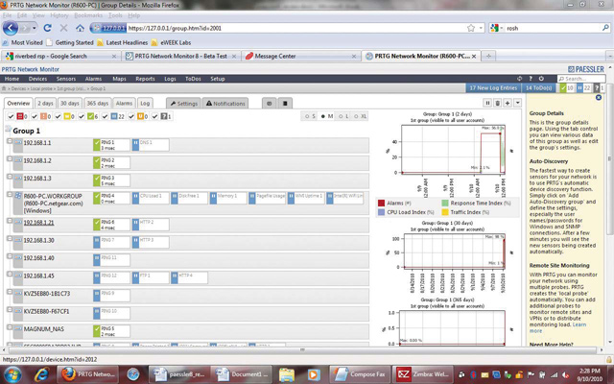
Task: Open the PING 5 sensor on MAGNUM_NAS
Action: click(111, 331)
